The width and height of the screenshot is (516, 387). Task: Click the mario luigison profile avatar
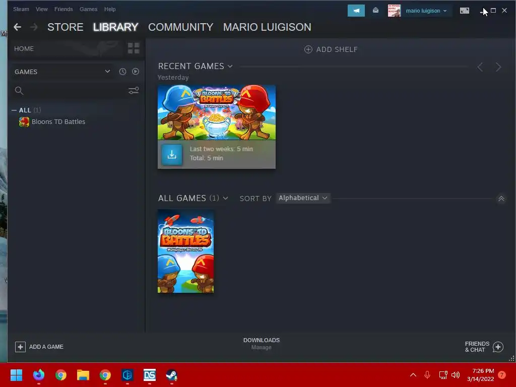tap(394, 11)
